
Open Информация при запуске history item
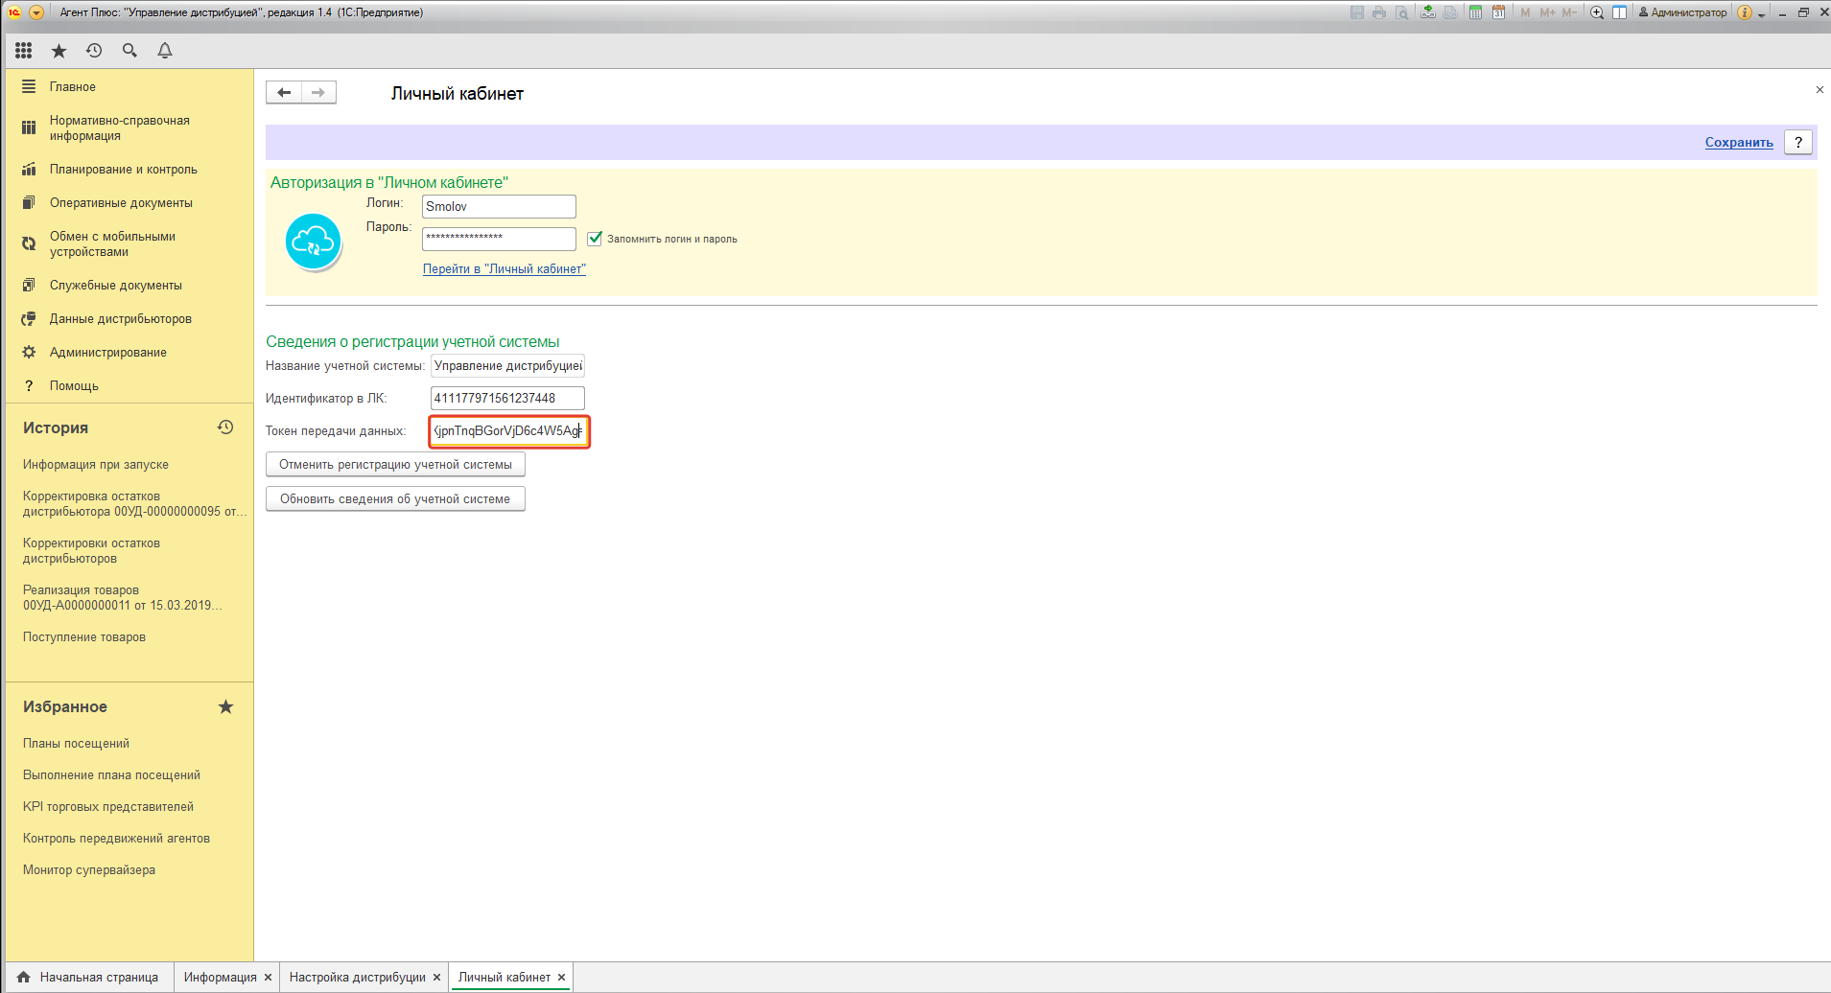coord(96,464)
